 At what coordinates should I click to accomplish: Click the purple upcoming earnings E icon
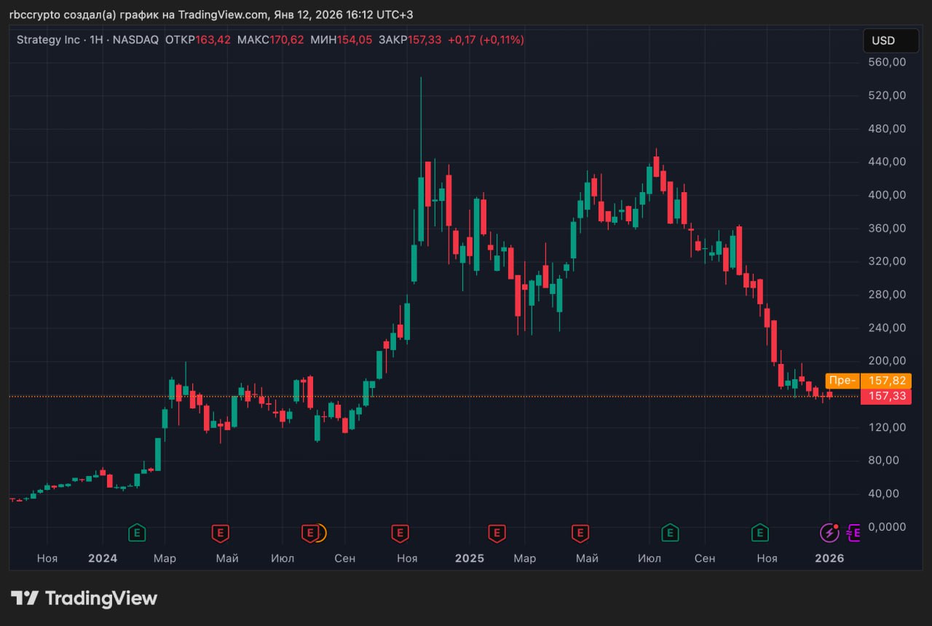tap(853, 533)
